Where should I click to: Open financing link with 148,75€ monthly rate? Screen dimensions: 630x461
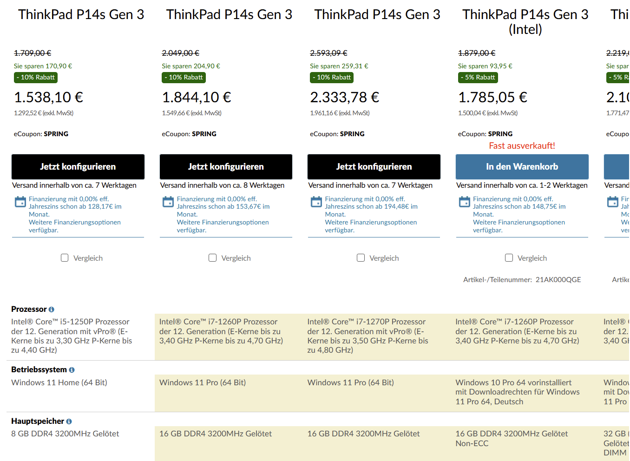(519, 206)
